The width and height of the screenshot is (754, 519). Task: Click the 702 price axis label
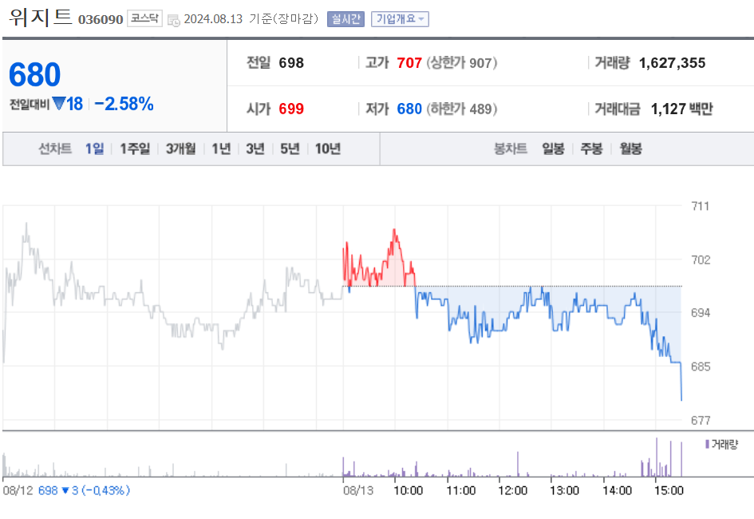pyautogui.click(x=701, y=260)
